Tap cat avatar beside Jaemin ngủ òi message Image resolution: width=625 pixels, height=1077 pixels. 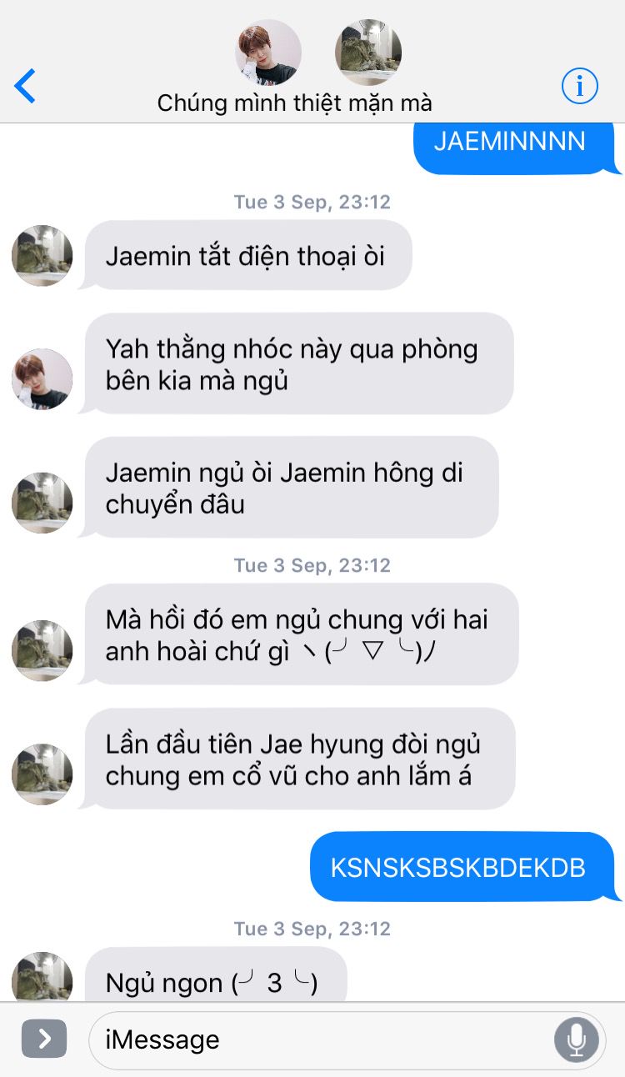coord(42,503)
